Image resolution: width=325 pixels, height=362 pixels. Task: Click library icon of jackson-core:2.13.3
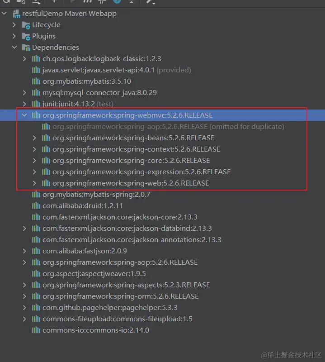pyautogui.click(x=36, y=217)
